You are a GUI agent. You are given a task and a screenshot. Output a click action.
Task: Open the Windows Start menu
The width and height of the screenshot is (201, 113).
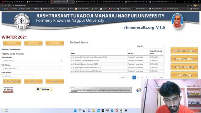click(75, 110)
